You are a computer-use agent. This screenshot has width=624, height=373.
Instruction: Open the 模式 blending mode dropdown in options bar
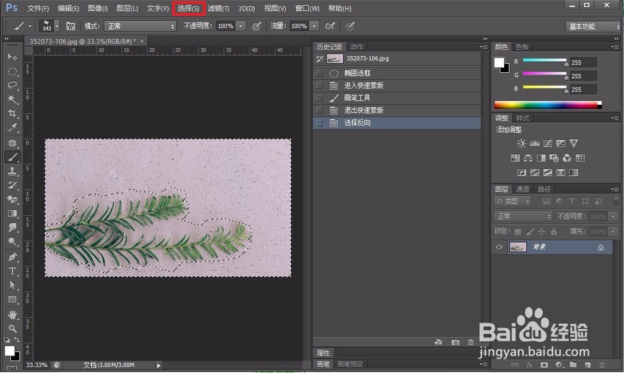(140, 26)
